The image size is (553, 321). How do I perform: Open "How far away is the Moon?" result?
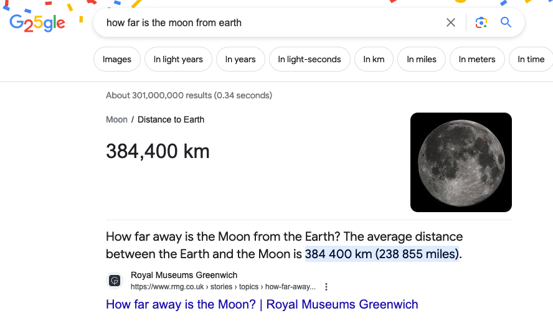coord(262,304)
